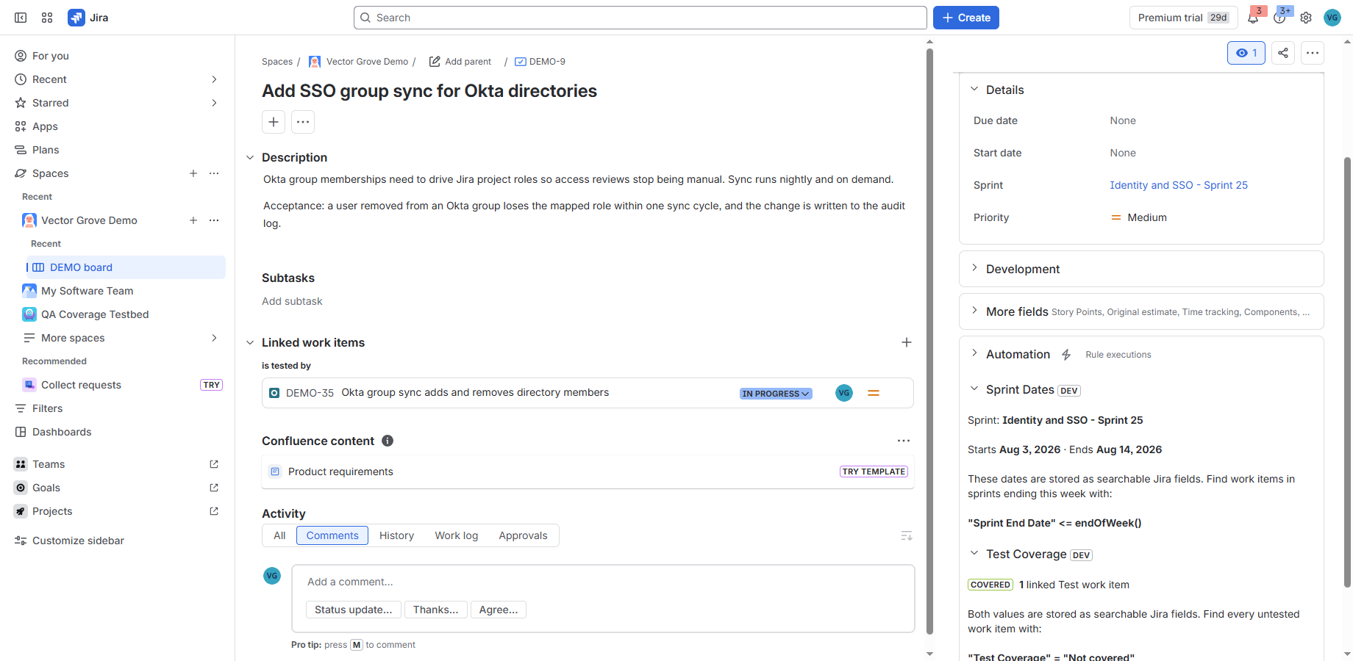Click Thanks... quick reply
This screenshot has width=1353, height=661.
coord(436,610)
